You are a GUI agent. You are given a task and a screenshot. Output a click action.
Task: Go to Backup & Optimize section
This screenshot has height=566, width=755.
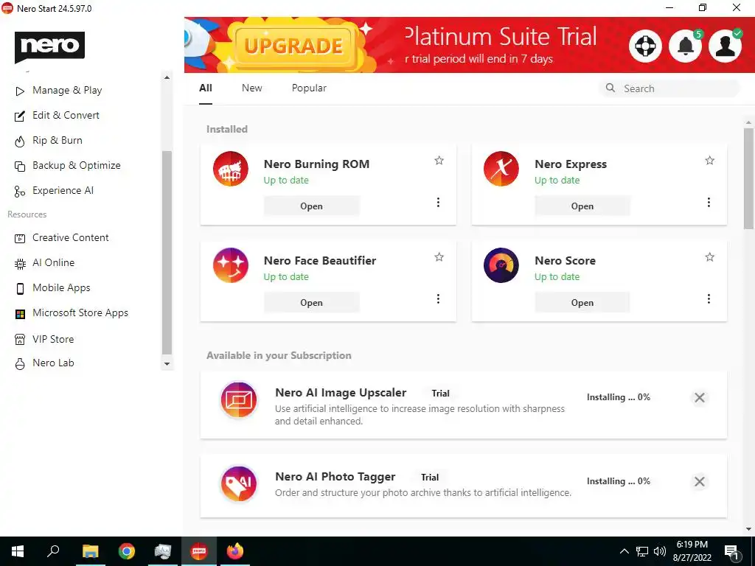(x=76, y=165)
